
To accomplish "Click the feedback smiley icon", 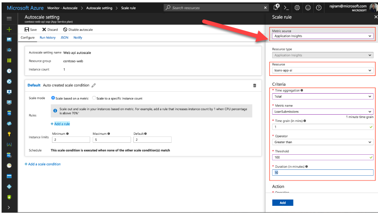I will [308, 8].
